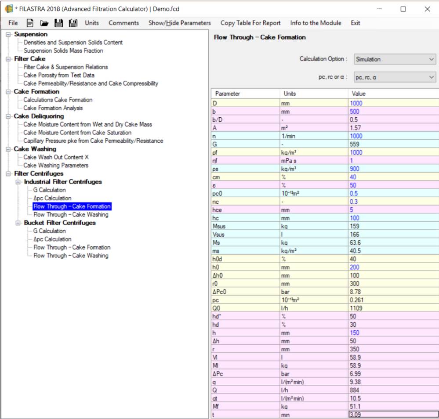This screenshot has width=439, height=419.
Task: Click the New file icon in toolbar
Action: 30,23
